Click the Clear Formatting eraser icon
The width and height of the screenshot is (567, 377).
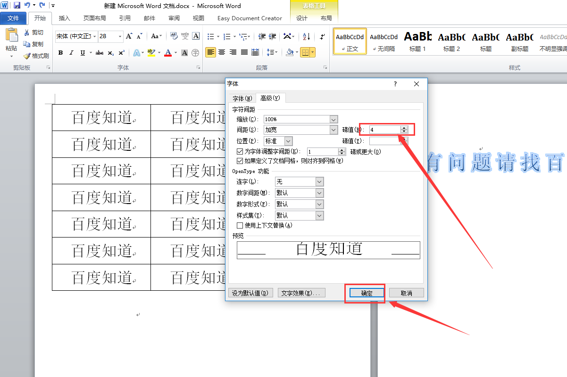[174, 36]
